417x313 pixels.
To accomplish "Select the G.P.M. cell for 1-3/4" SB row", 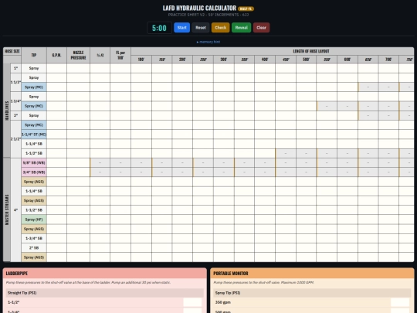I will pyautogui.click(x=56, y=239).
